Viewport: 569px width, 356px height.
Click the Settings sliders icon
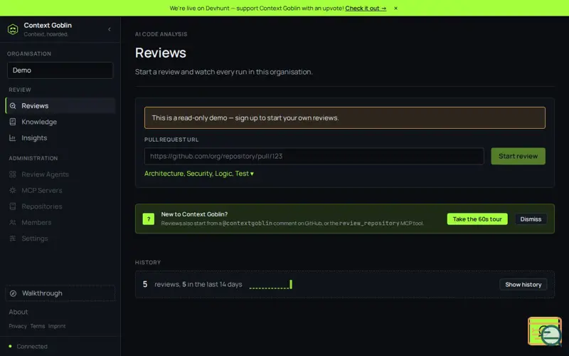coord(13,239)
